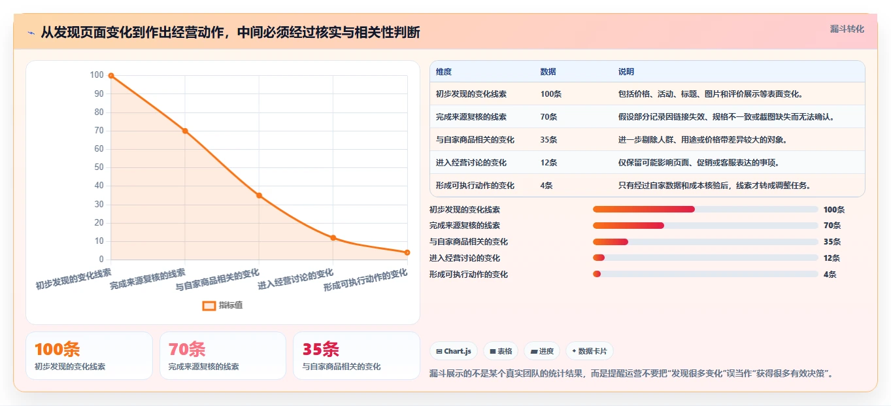The width and height of the screenshot is (891, 406).
Task: Click table cell 与自家商品相关的变化
Action: point(475,140)
